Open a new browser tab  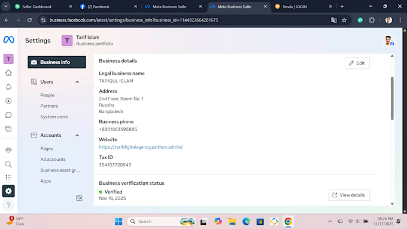point(342,7)
